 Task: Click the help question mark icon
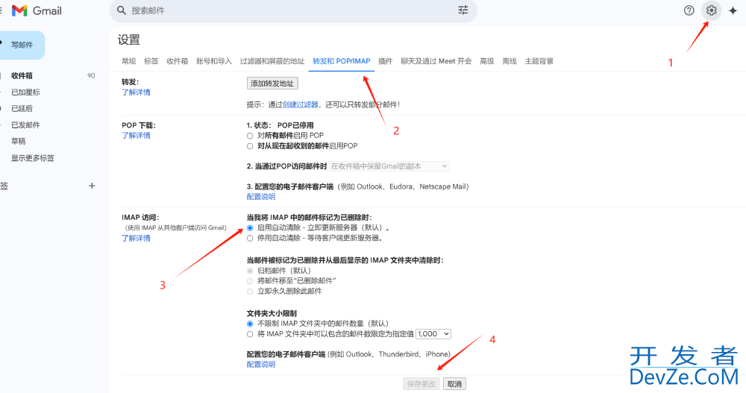[x=689, y=10]
